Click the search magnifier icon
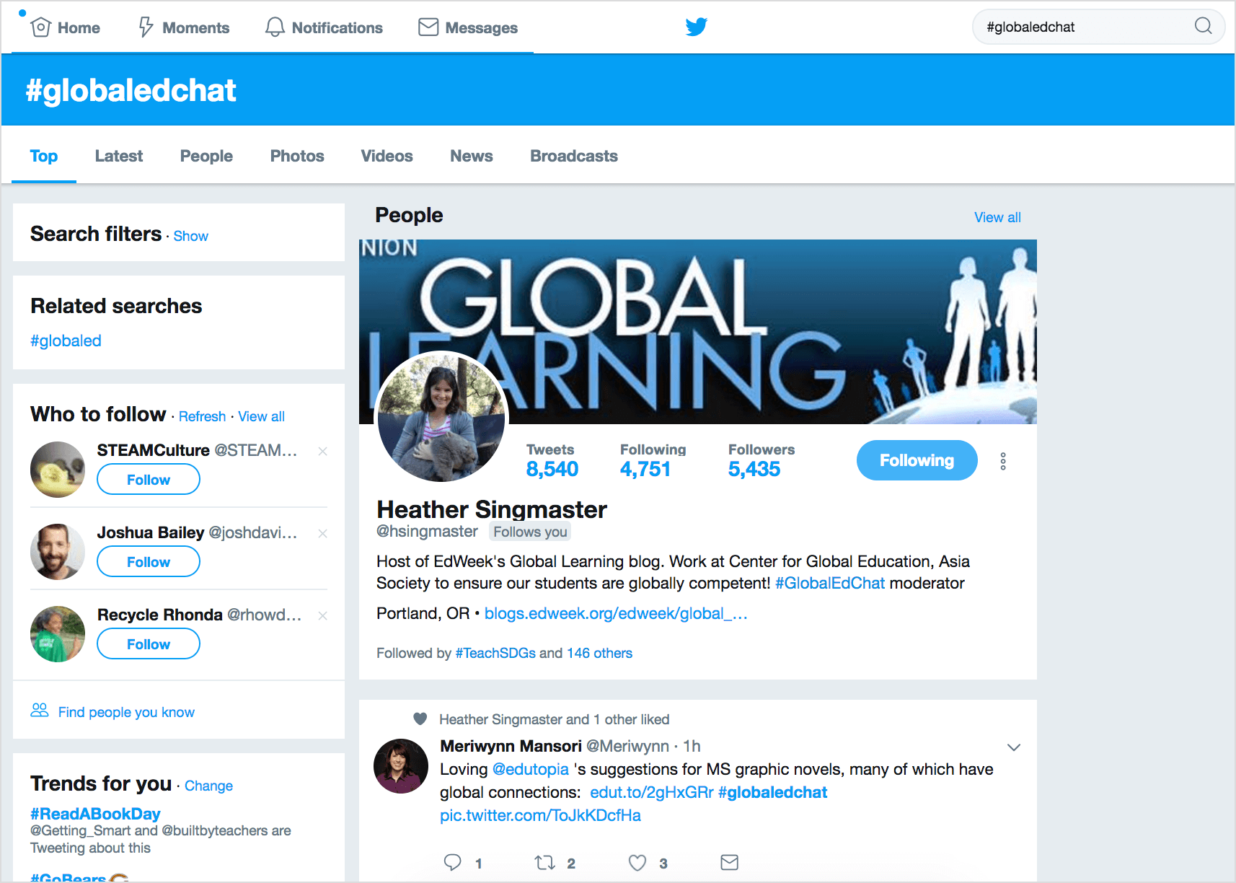This screenshot has width=1236, height=883. [1203, 27]
